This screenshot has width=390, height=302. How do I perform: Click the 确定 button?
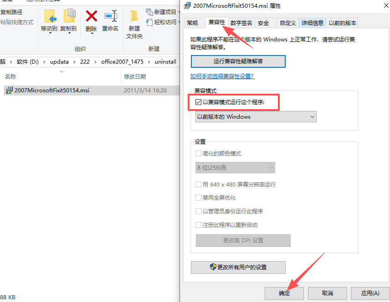click(x=284, y=293)
